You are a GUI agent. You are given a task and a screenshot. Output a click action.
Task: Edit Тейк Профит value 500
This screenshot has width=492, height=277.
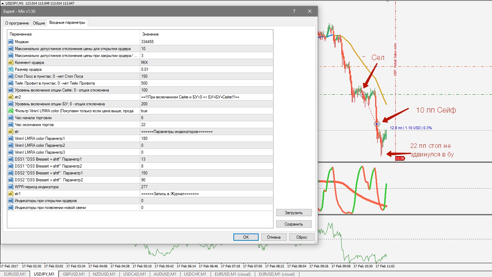(x=206, y=83)
